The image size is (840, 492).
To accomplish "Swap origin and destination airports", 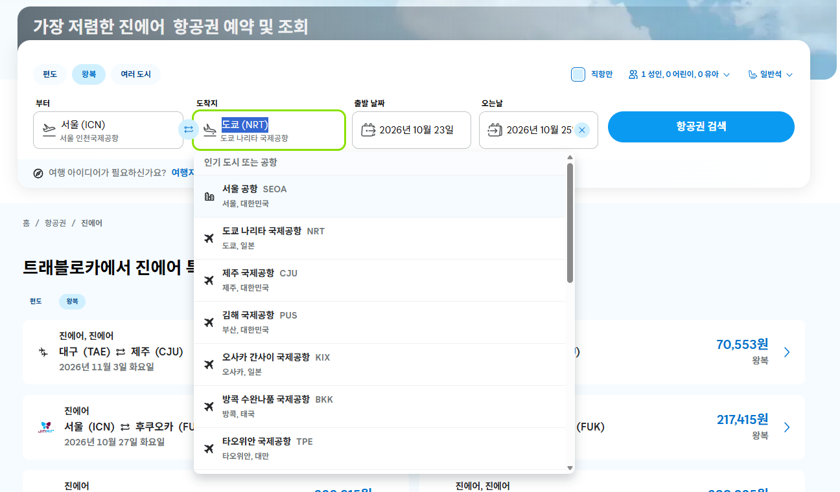I will tap(188, 129).
